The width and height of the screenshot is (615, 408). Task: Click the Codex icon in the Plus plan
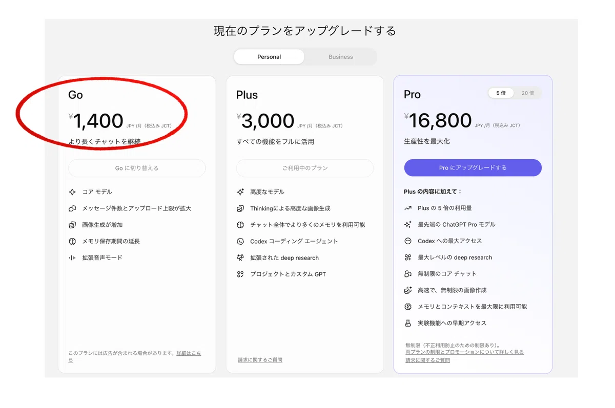click(240, 241)
